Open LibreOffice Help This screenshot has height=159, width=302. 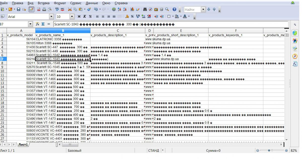[x=174, y=10]
